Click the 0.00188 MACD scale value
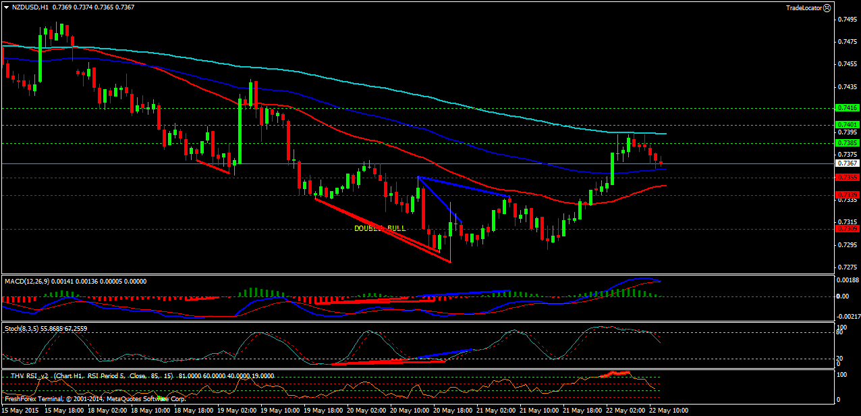861x416 pixels. click(846, 279)
